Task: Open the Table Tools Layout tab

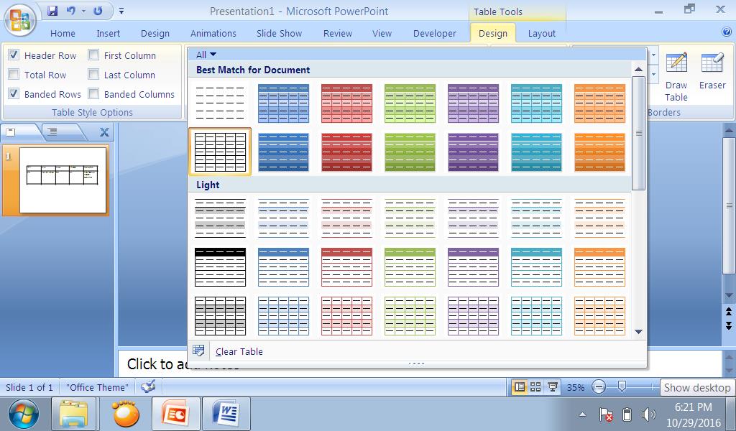Action: tap(542, 33)
